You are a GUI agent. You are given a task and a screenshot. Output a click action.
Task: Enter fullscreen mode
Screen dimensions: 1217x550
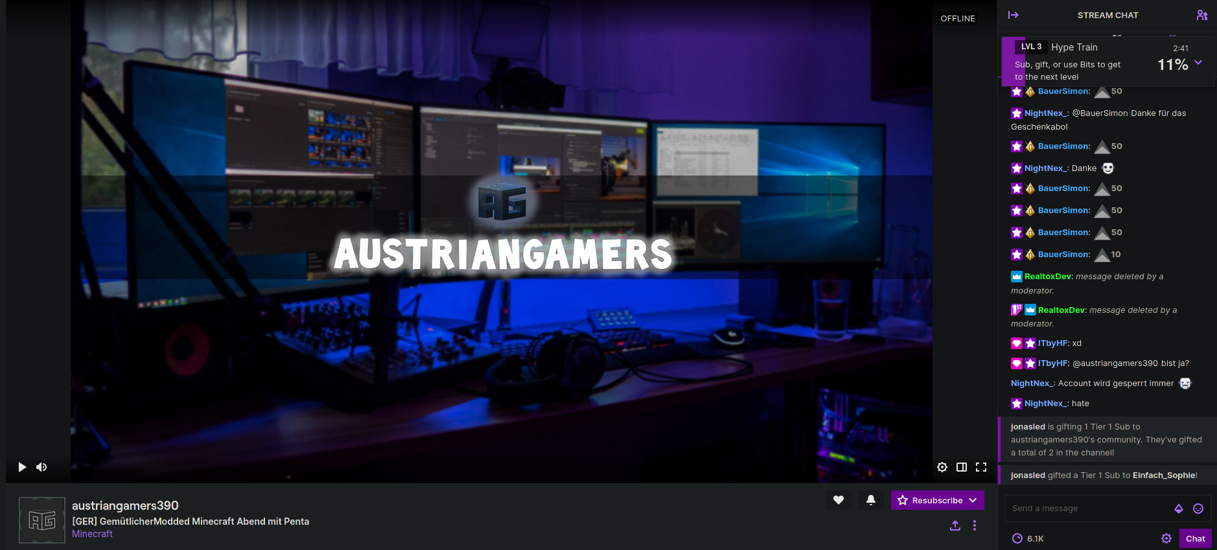(x=981, y=467)
